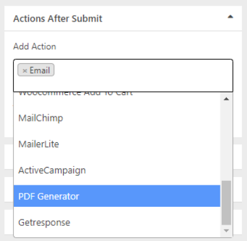Click the dropdown list's scroll up arrow
This screenshot has width=247, height=241.
[x=226, y=99]
